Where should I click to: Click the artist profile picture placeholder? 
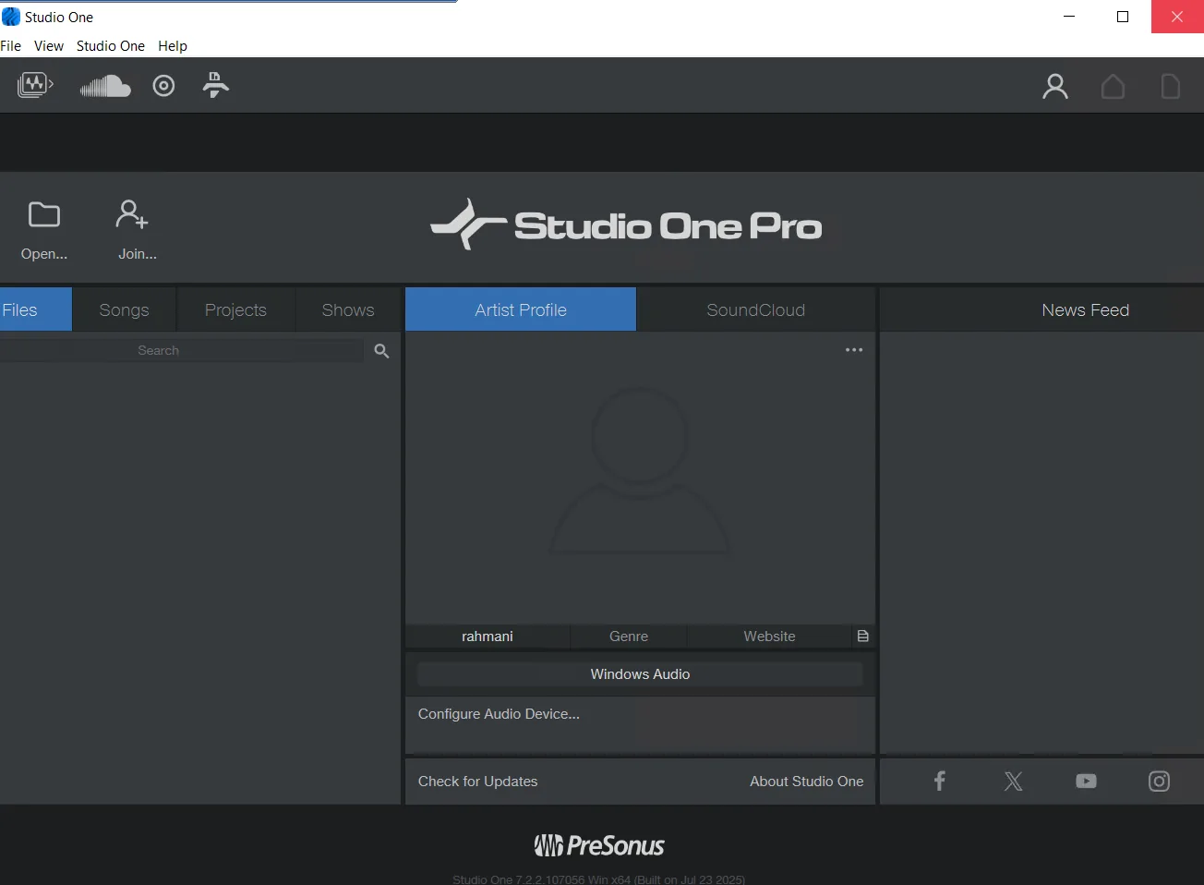[x=640, y=471]
